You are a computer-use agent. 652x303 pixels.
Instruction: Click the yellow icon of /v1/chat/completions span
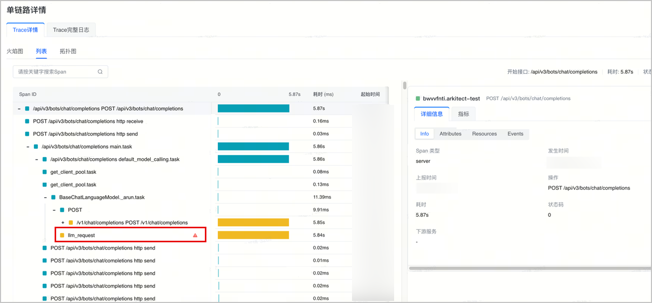(71, 223)
